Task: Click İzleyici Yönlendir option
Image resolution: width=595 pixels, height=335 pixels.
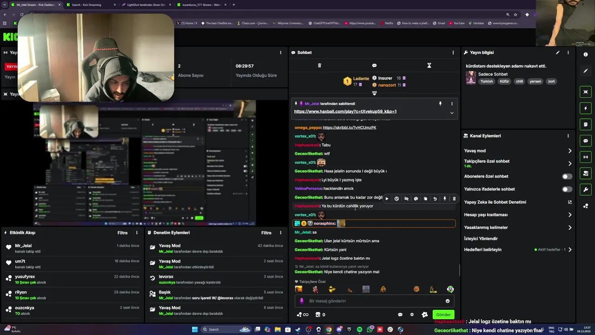Action: coord(481,239)
